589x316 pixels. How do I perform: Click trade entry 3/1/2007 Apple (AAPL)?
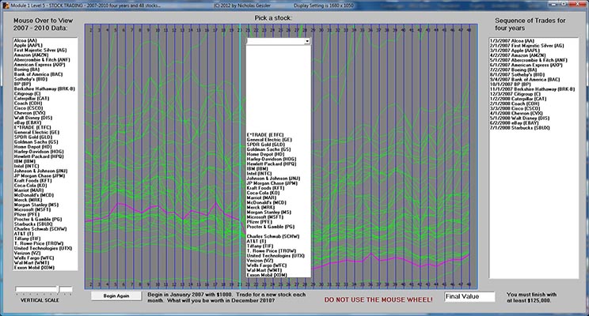(515, 51)
